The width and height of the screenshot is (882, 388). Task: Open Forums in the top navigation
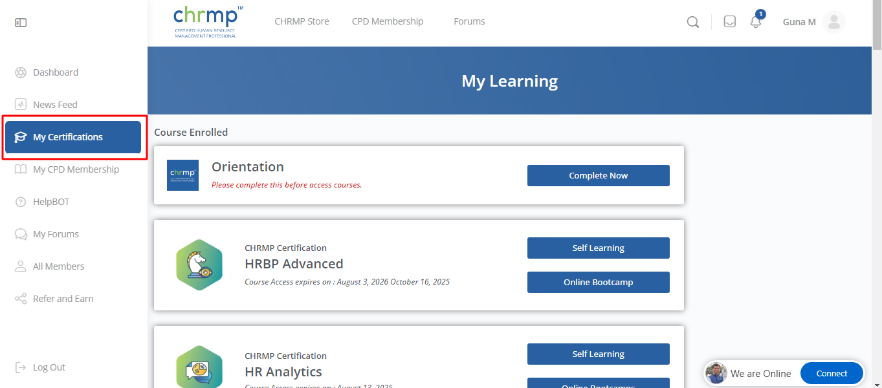point(469,21)
